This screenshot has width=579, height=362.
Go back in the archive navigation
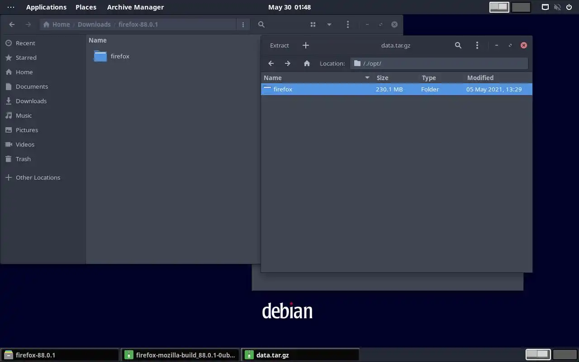point(271,63)
